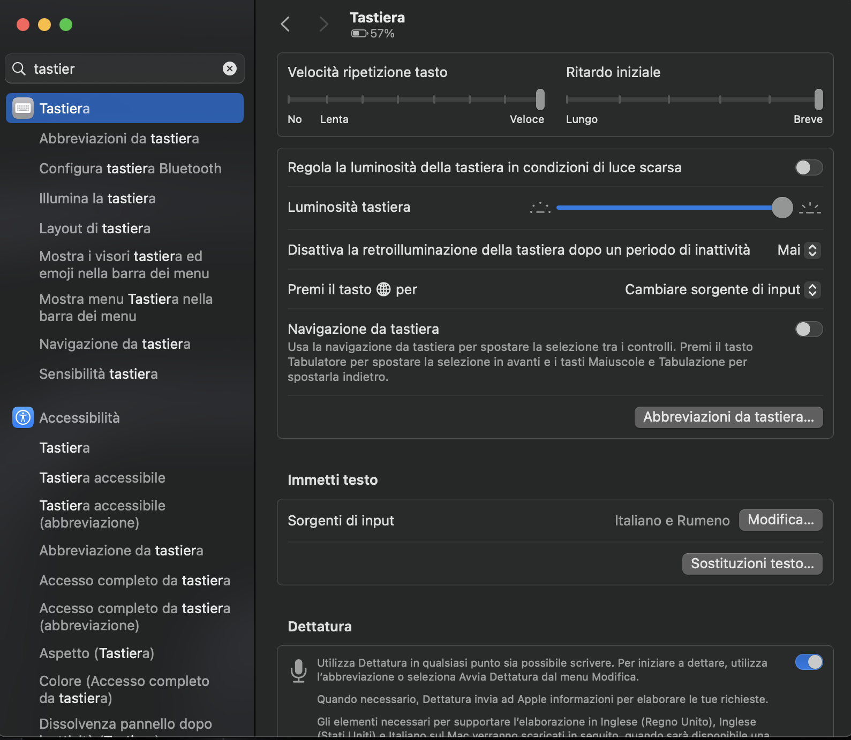Click the high keyboard brightness icon
The image size is (851, 740).
[x=810, y=208]
